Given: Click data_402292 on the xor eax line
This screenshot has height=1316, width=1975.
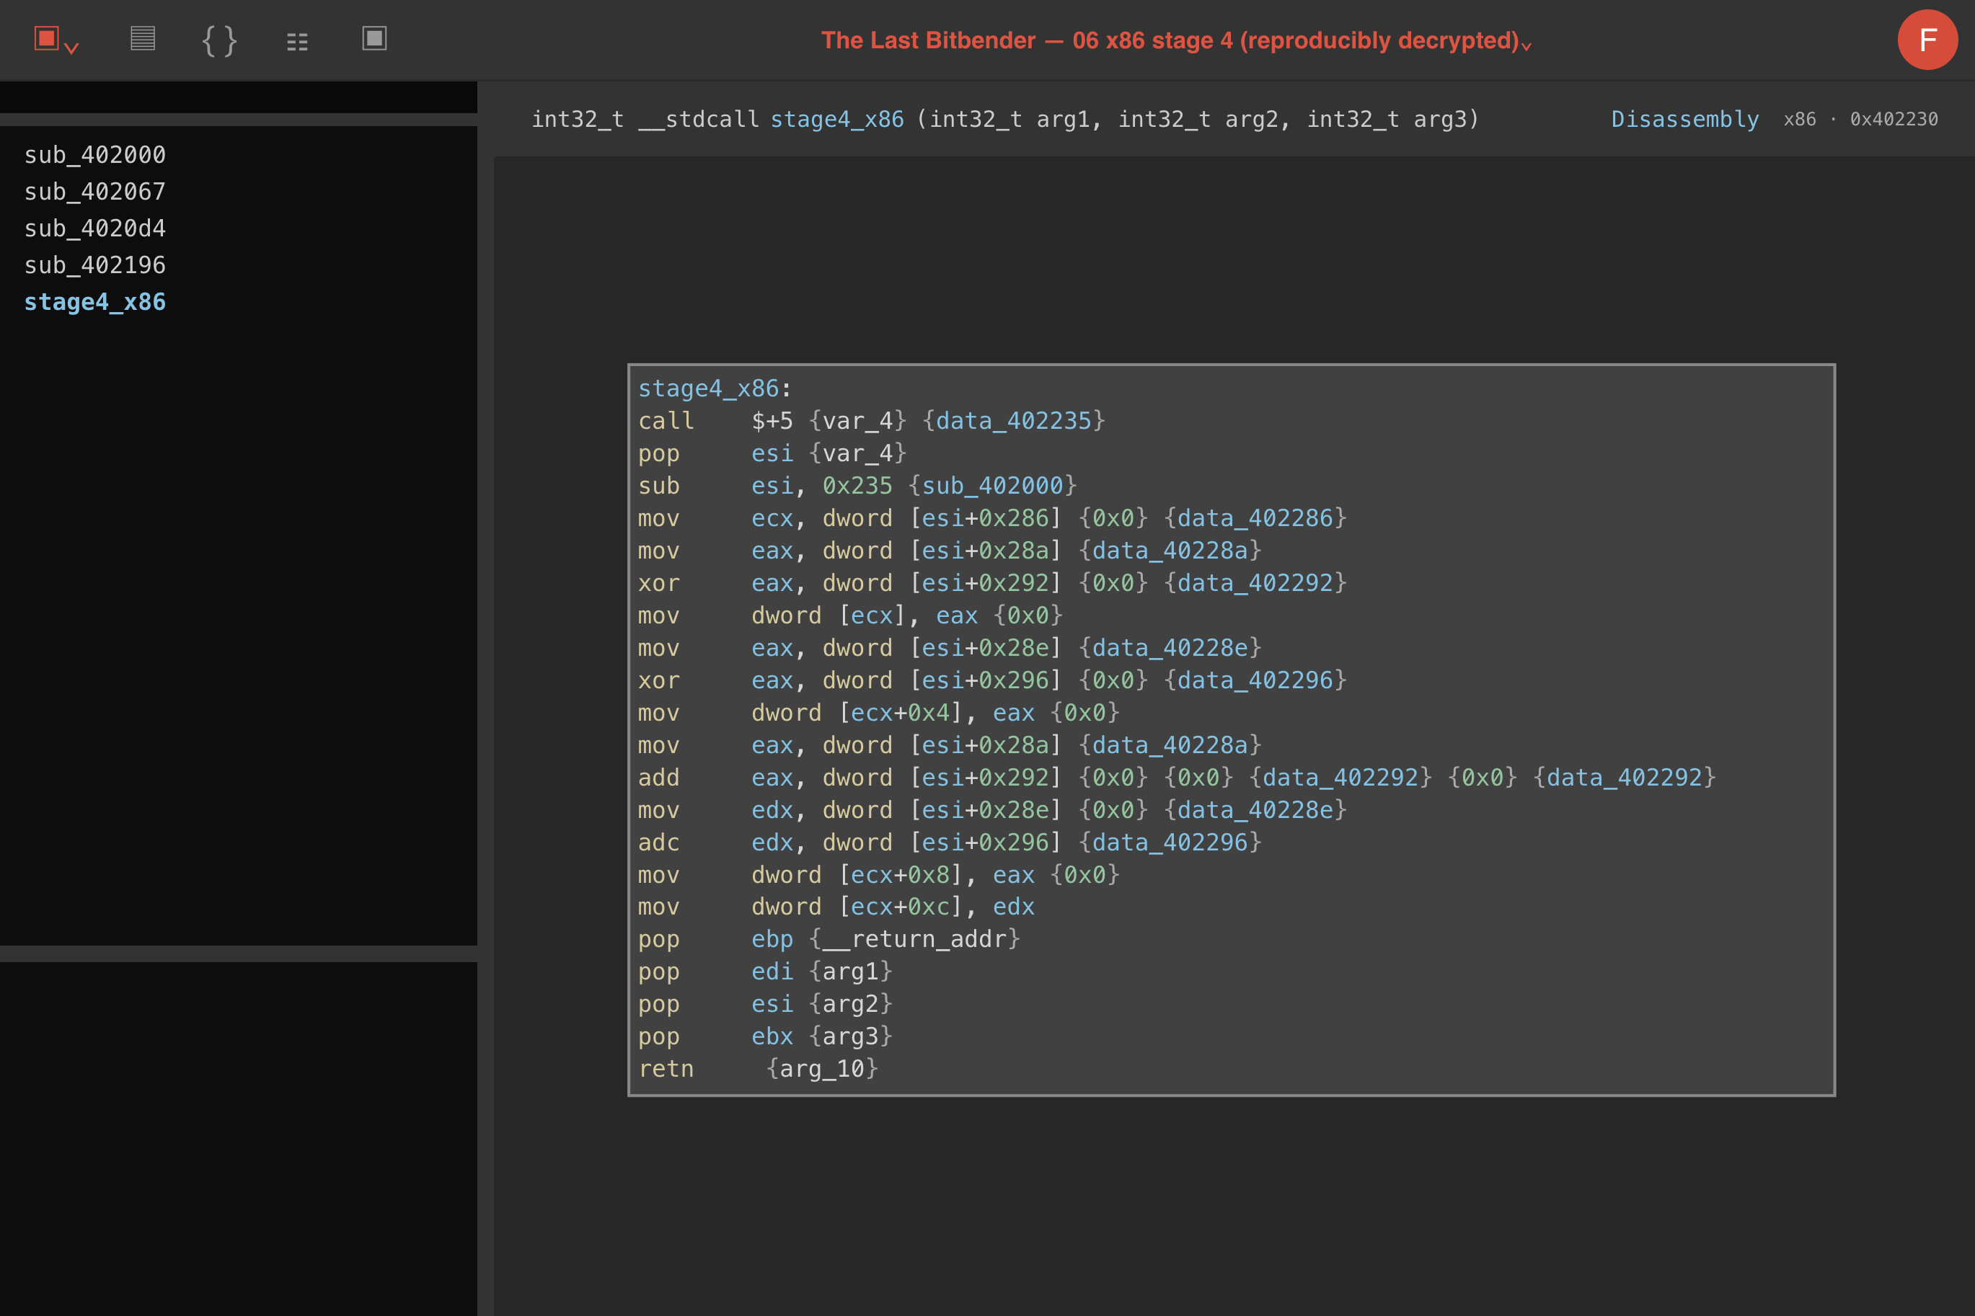Looking at the screenshot, I should point(1255,582).
